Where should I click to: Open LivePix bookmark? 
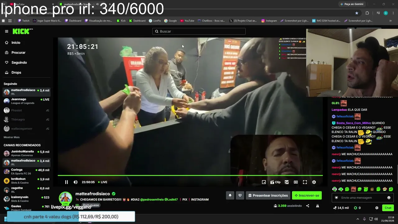click(x=155, y=21)
